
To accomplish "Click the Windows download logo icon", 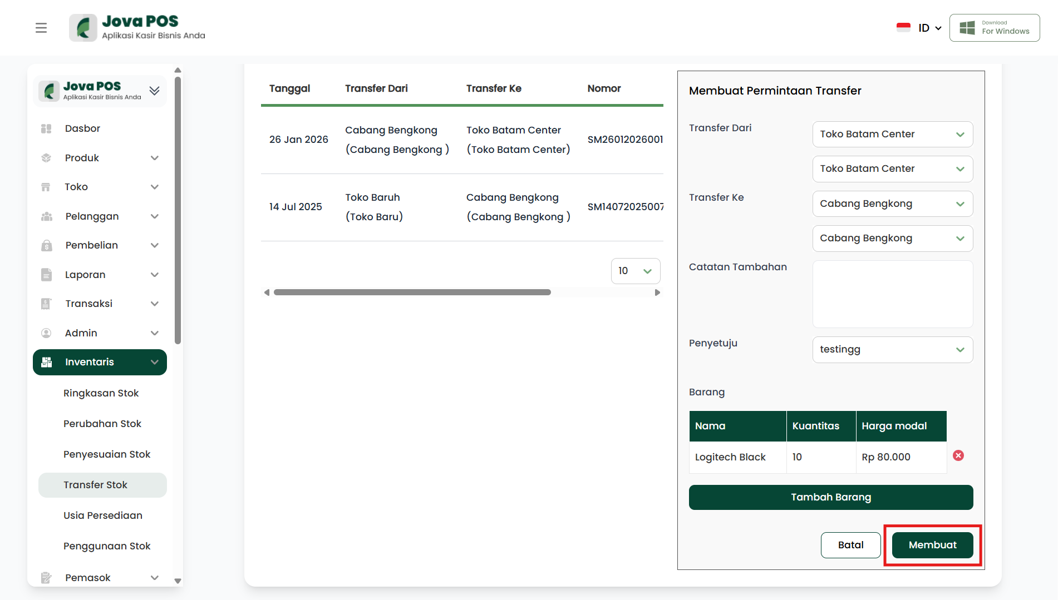I will 967,28.
